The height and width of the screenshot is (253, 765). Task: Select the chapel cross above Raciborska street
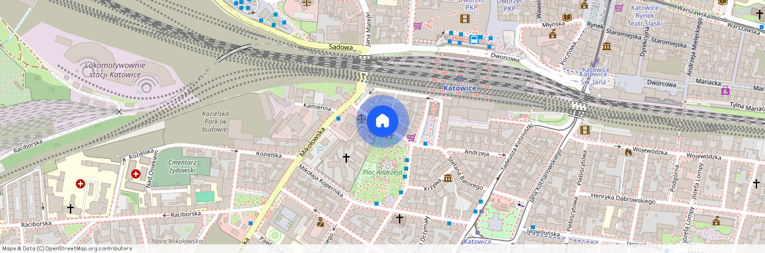tap(71, 209)
